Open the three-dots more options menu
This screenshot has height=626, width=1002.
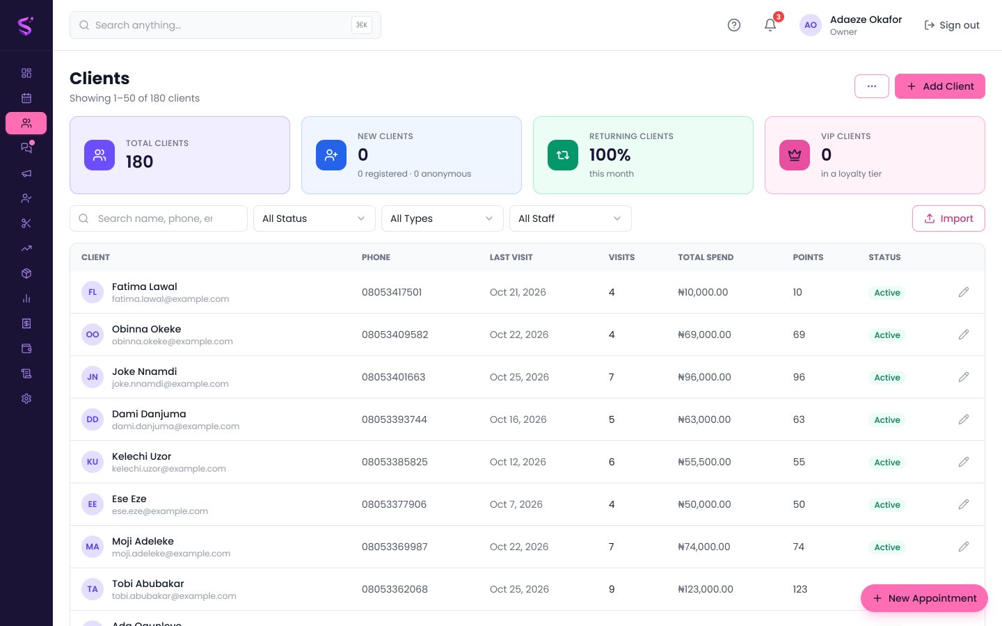(x=872, y=86)
